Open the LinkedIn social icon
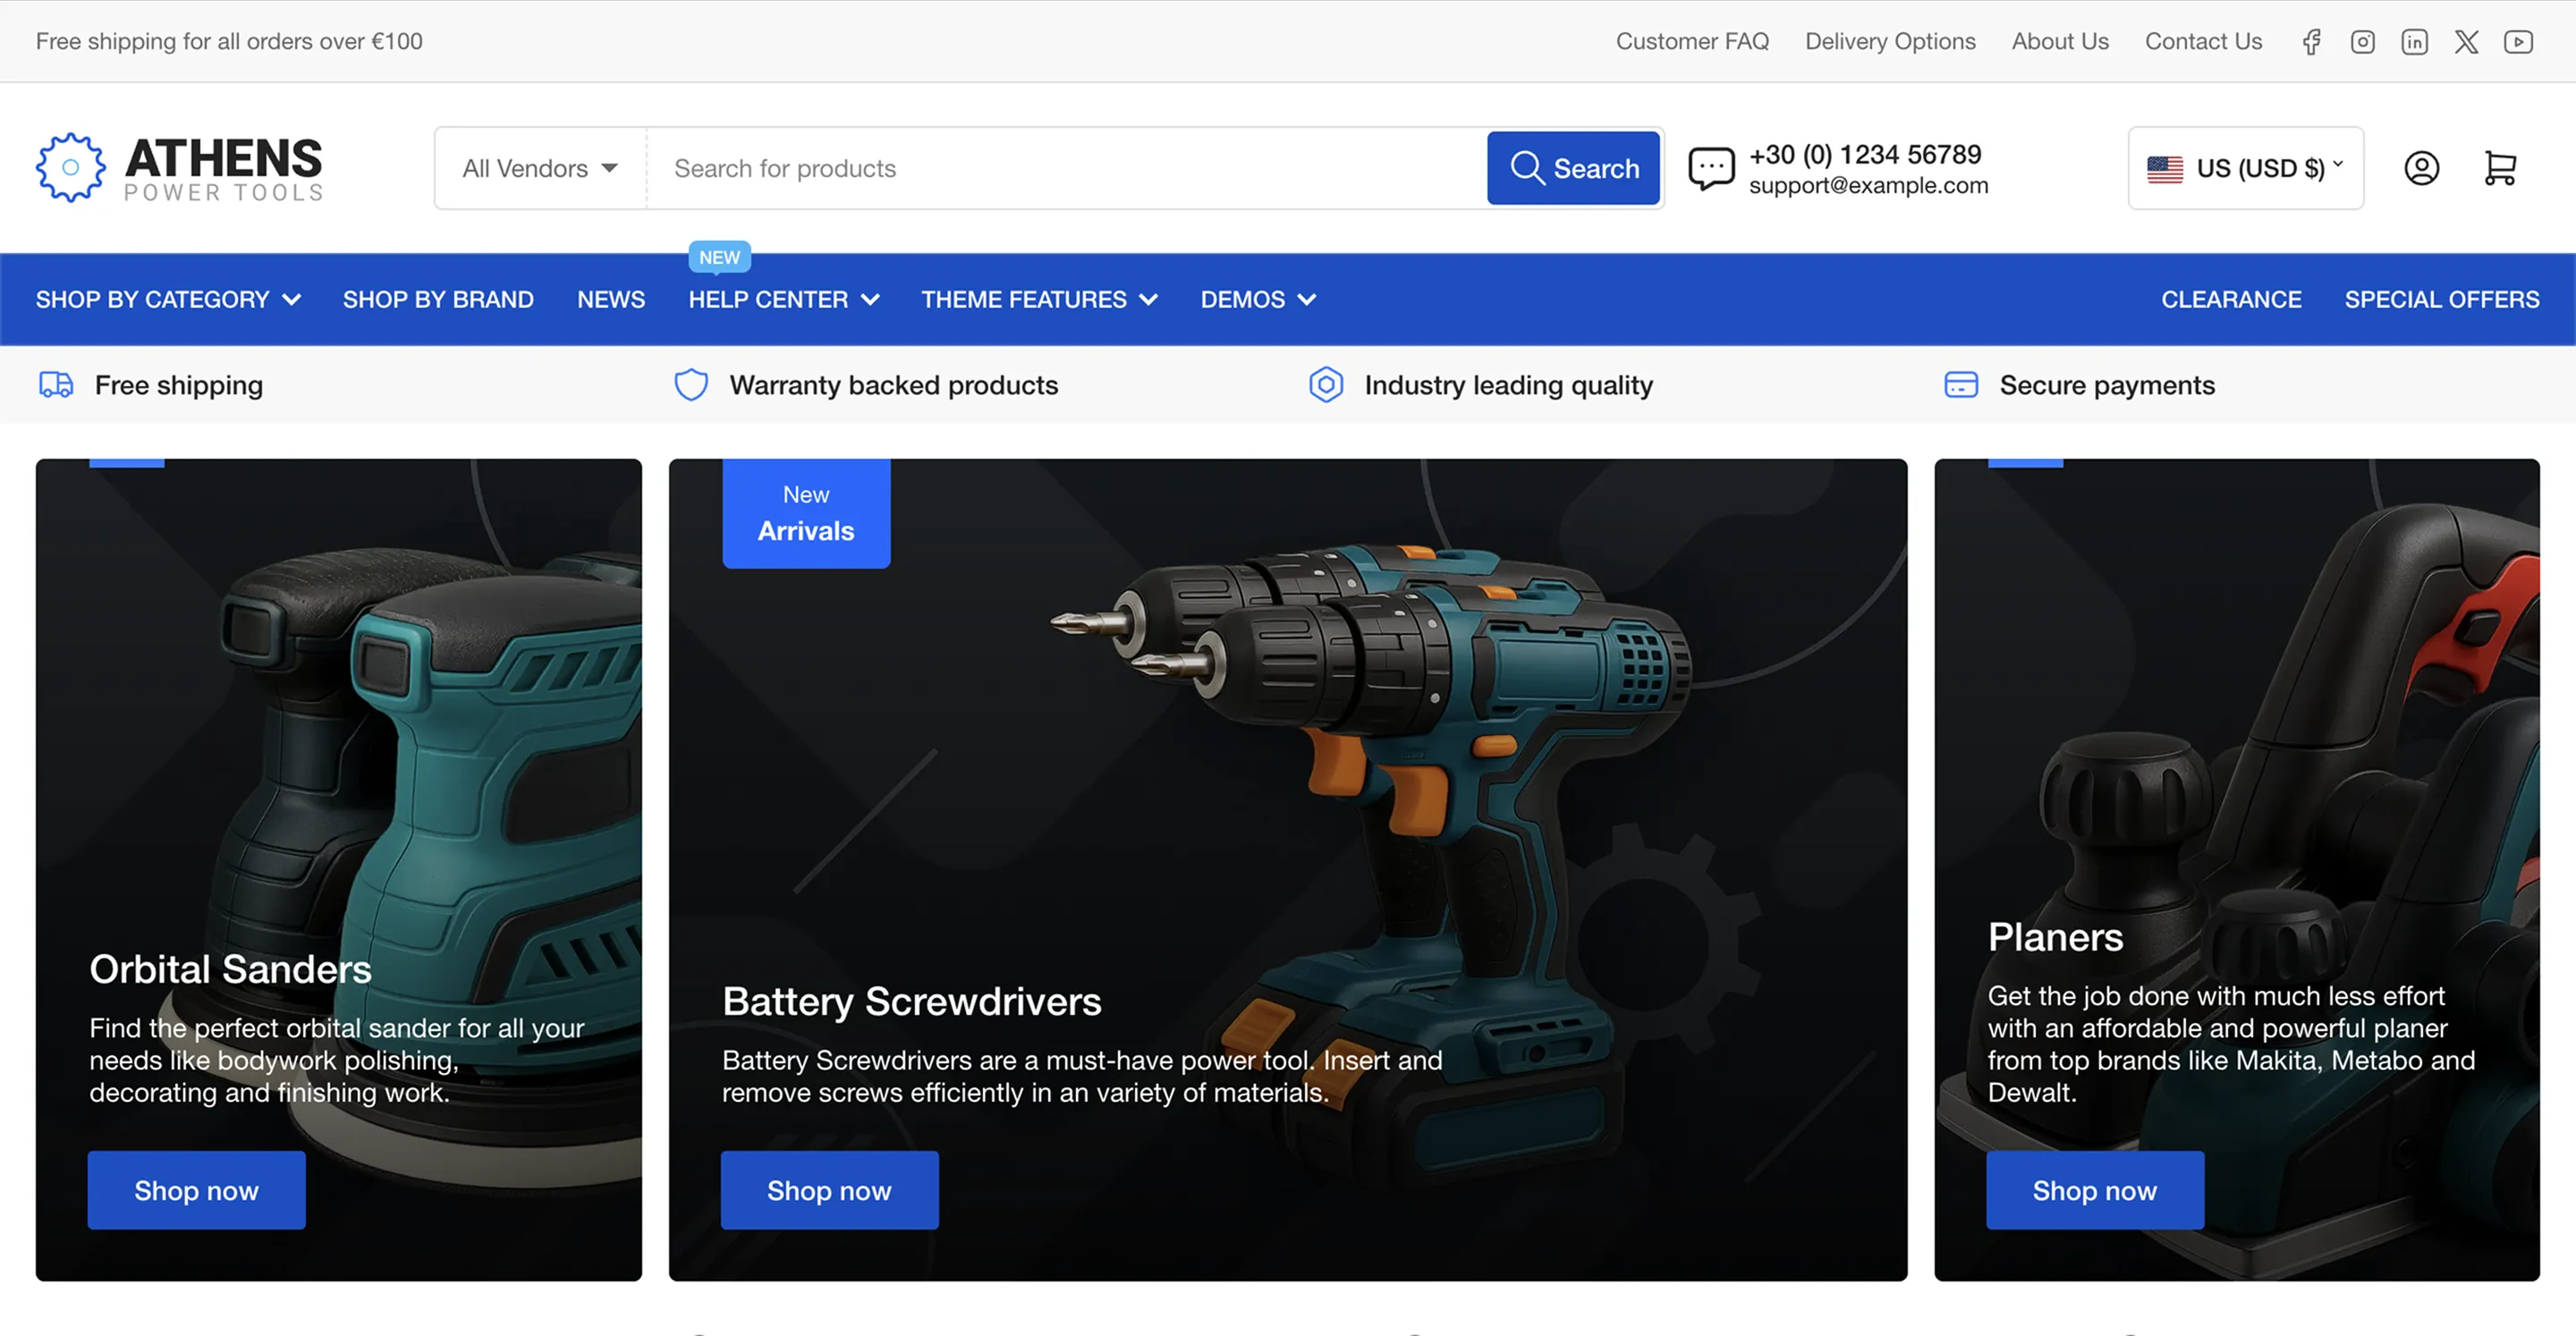This screenshot has width=2576, height=1336. tap(2414, 42)
